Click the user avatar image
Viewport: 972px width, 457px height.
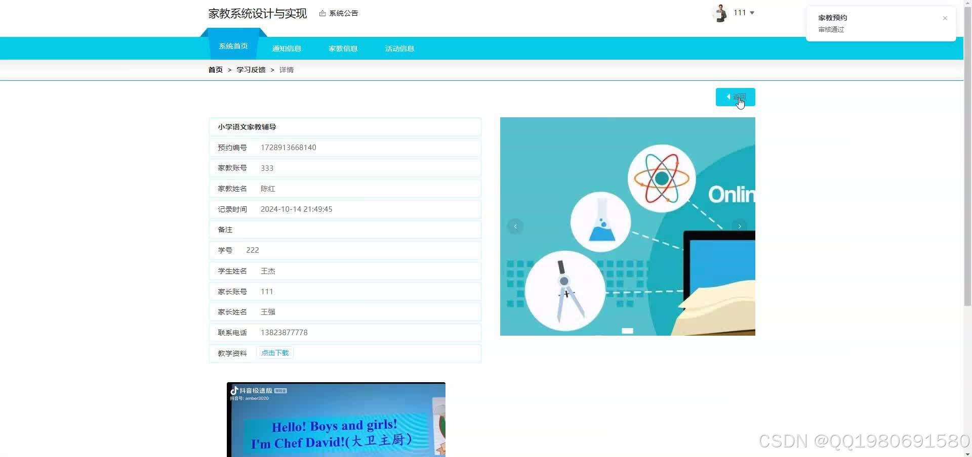(721, 13)
